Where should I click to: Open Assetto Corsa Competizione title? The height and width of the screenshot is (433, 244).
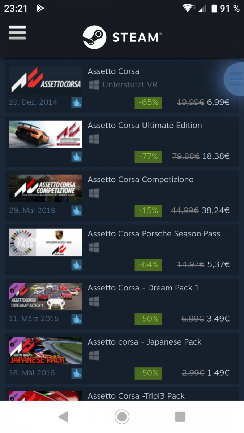[141, 180]
